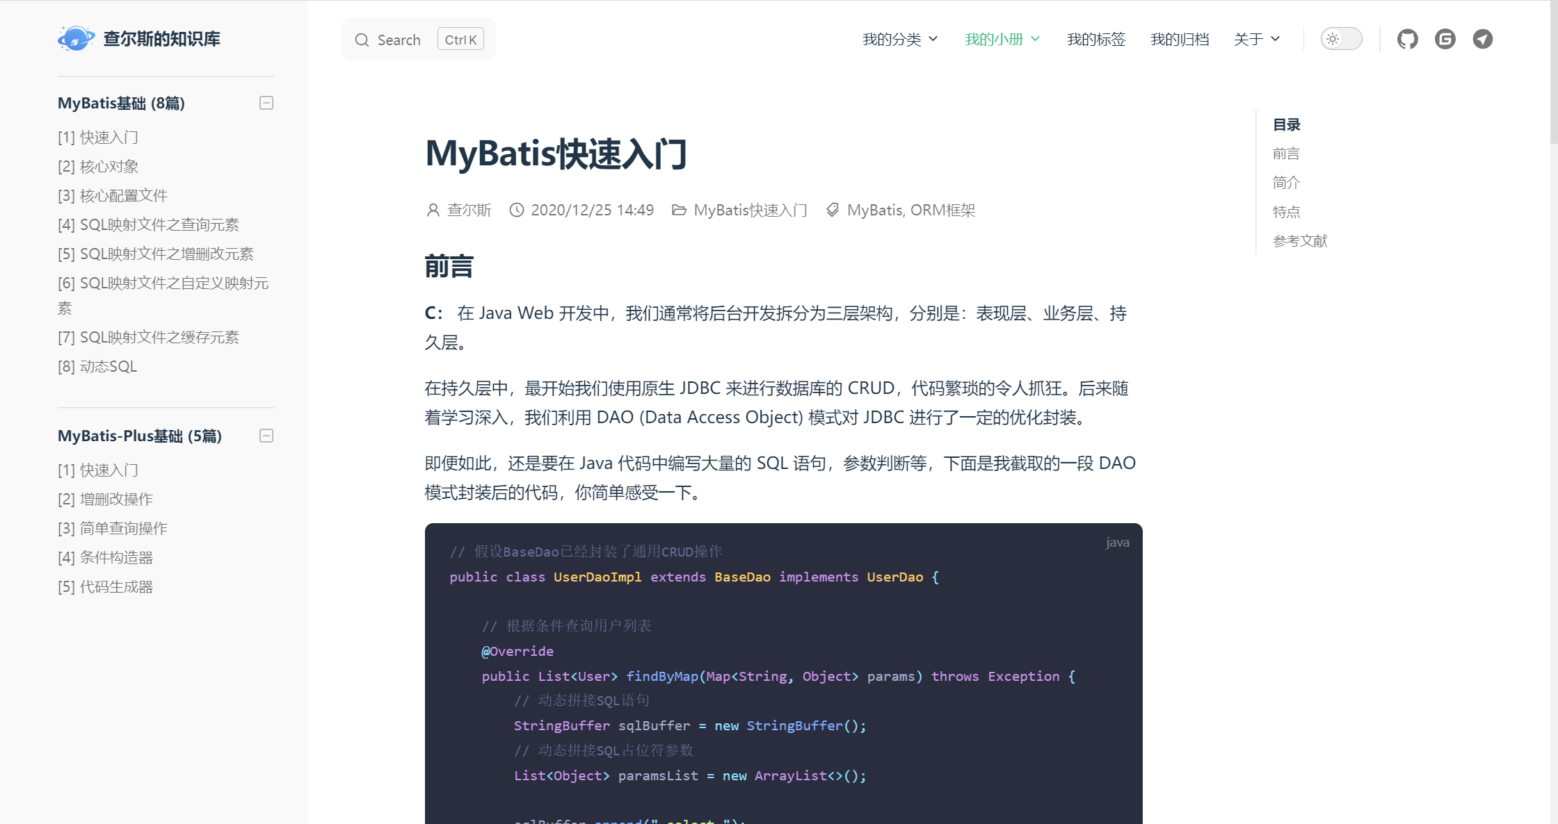This screenshot has width=1558, height=824.
Task: Click the MyBatis快速入门 page title
Action: (556, 154)
